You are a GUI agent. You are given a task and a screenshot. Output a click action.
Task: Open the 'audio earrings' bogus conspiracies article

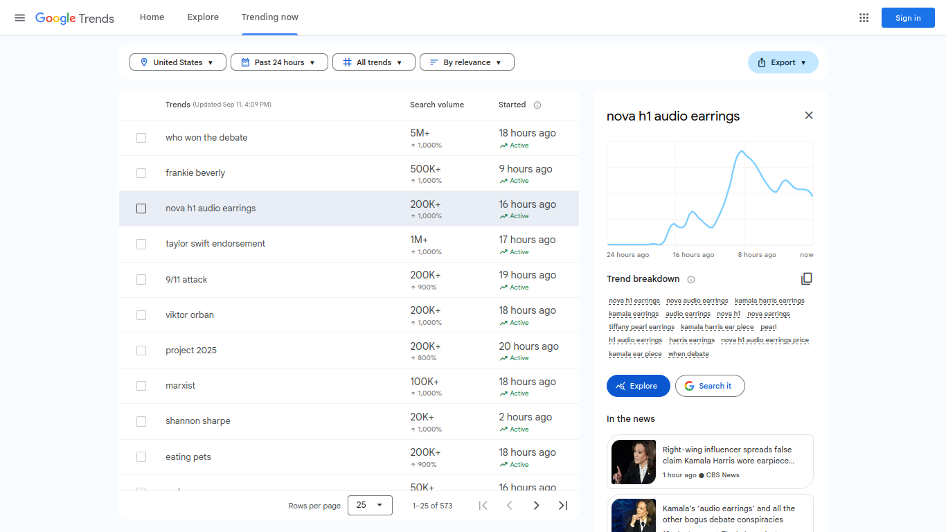710,513
